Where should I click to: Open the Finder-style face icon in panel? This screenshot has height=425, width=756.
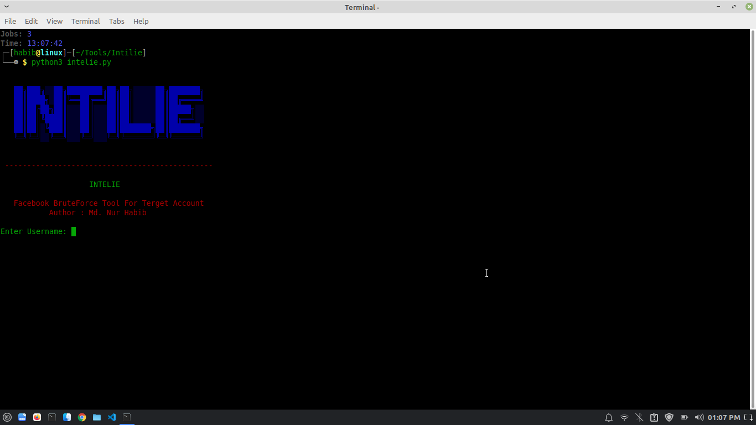click(x=67, y=417)
